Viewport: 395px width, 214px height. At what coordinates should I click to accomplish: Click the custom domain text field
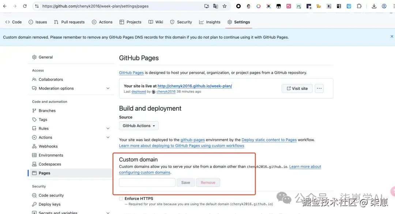(147, 183)
